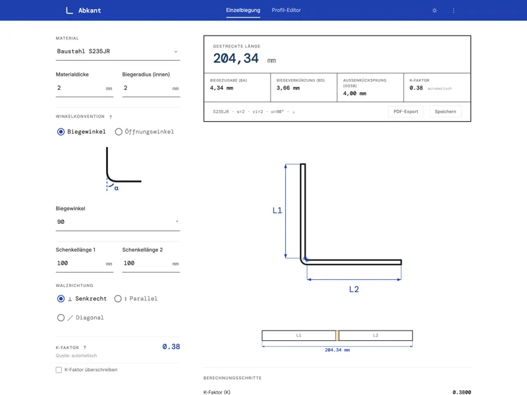The height and width of the screenshot is (395, 527).
Task: Click the Abkant logo icon
Action: pyautogui.click(x=69, y=11)
